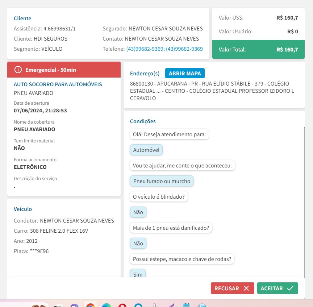Open the Google Chrome taskbar icon

(91, 305)
